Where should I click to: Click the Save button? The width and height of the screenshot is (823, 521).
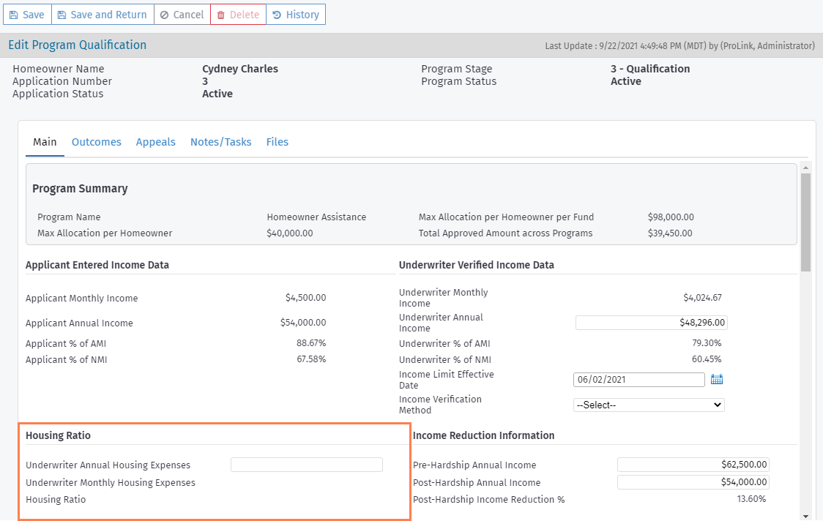[x=27, y=15]
